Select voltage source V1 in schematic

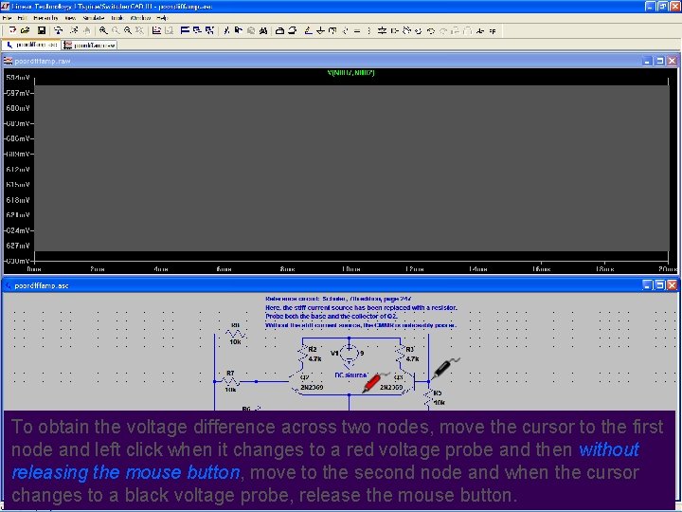point(349,355)
